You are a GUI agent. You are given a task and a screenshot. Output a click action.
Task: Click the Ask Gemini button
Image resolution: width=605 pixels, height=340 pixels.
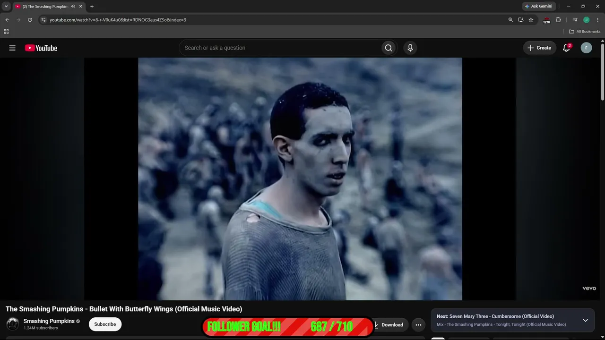click(538, 7)
